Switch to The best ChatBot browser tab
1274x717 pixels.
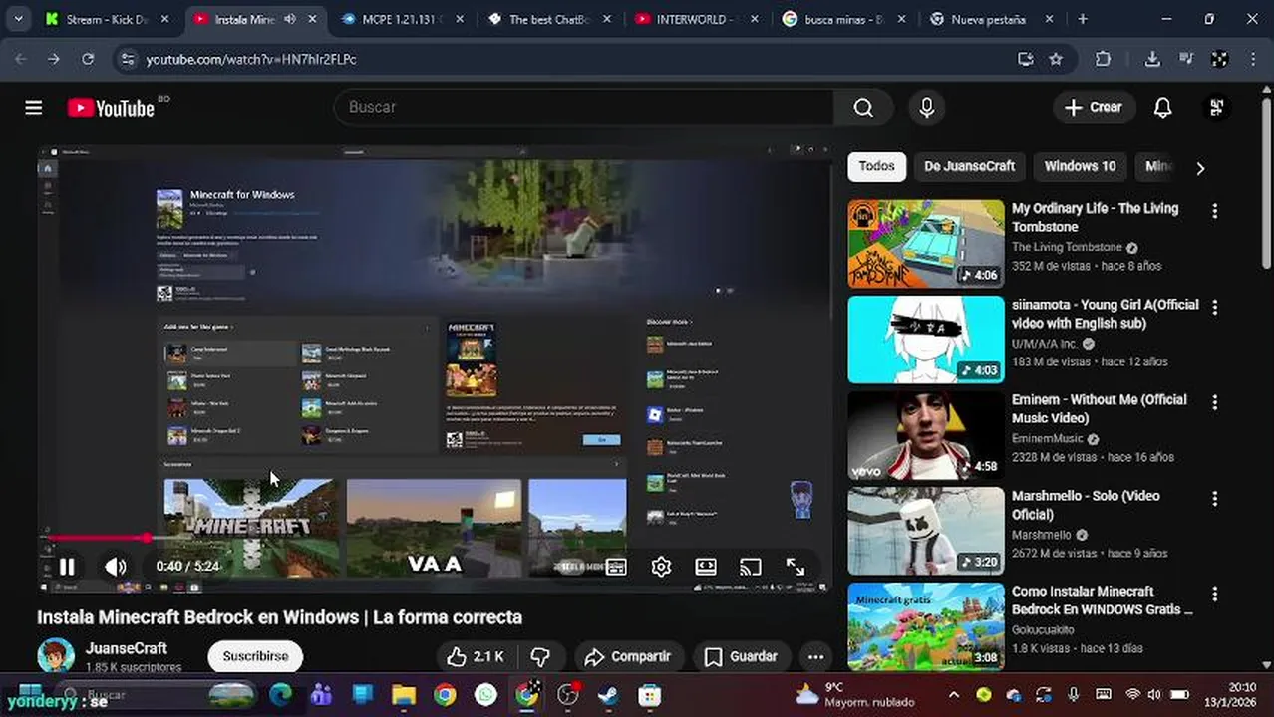[x=547, y=19]
